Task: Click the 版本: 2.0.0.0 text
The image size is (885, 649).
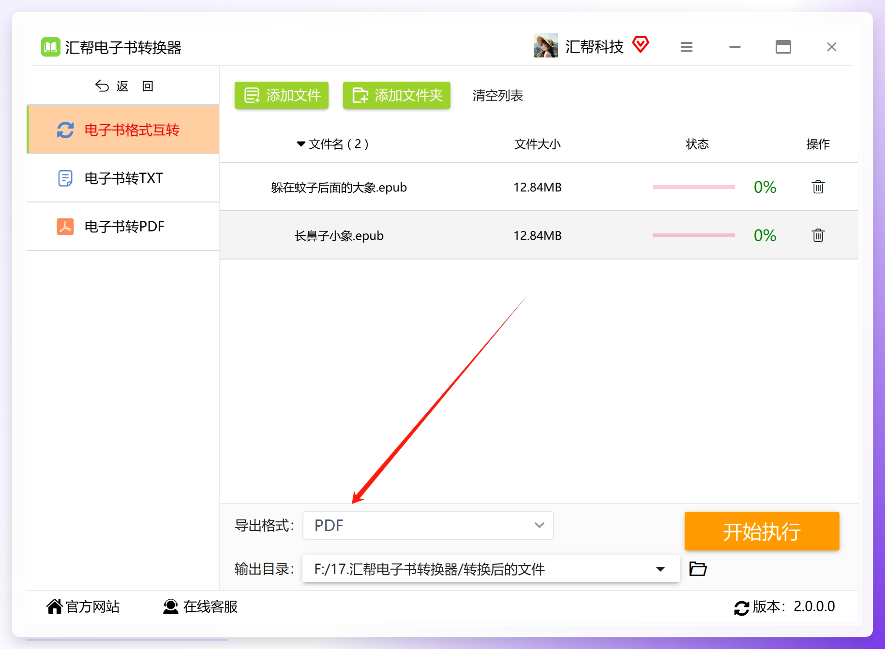Action: click(794, 606)
